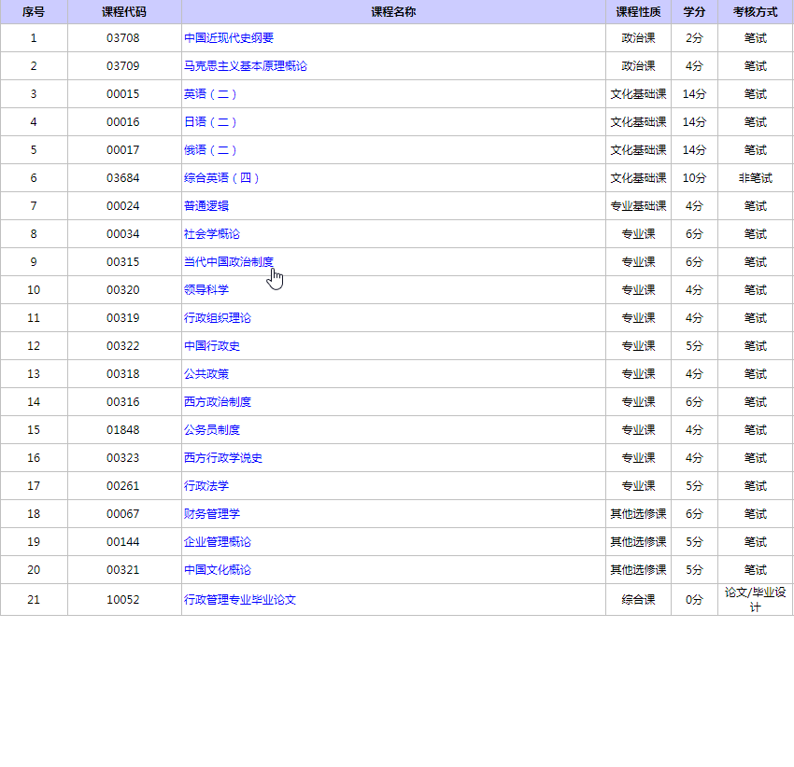Click the 专业基础课 course type cell

coord(638,206)
